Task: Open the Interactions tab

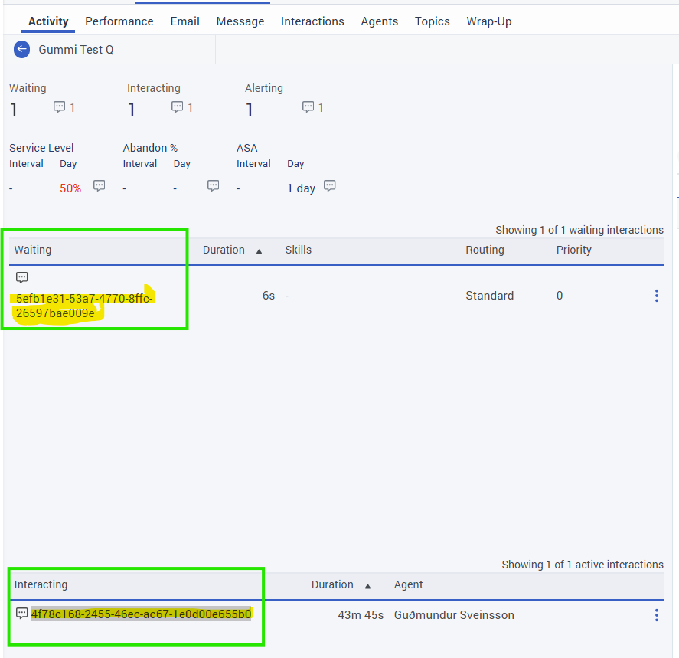Action: point(312,21)
